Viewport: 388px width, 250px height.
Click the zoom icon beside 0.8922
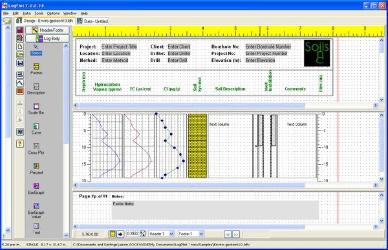(143, 234)
